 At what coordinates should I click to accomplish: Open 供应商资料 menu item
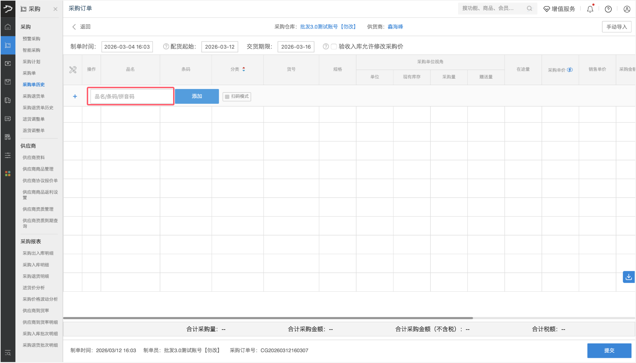click(33, 157)
